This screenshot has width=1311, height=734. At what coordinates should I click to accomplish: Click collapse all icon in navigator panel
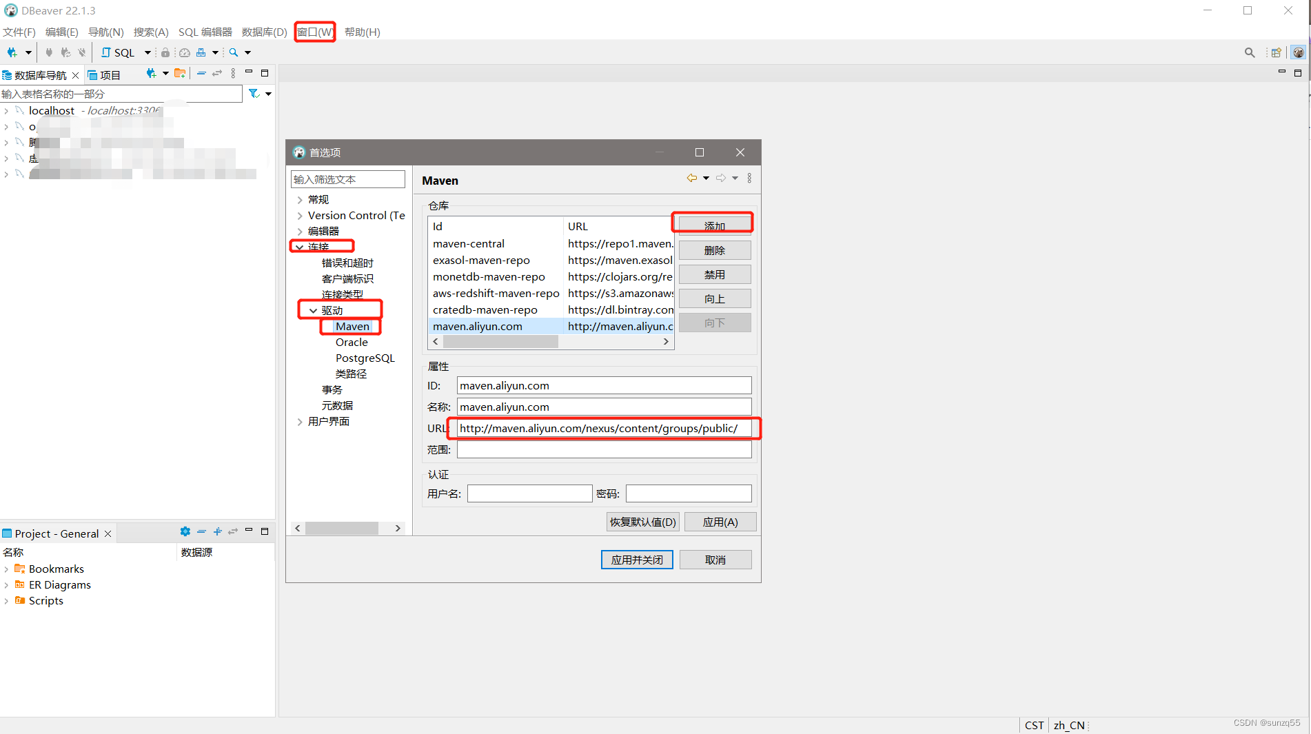tap(201, 73)
